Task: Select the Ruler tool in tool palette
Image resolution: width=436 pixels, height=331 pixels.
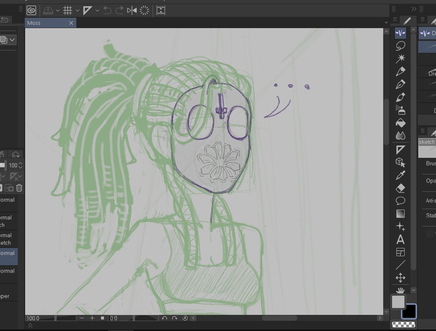Action: tap(401, 150)
